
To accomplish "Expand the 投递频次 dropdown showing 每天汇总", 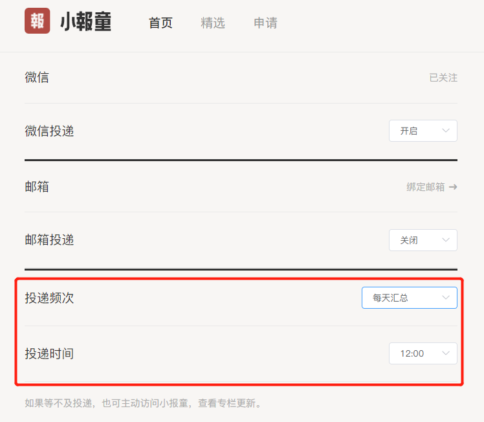I will pyautogui.click(x=410, y=298).
